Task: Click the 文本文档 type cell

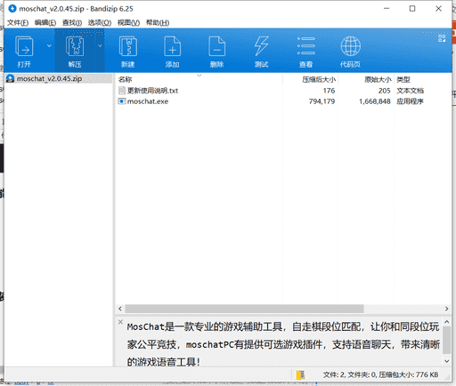Action: (x=410, y=91)
